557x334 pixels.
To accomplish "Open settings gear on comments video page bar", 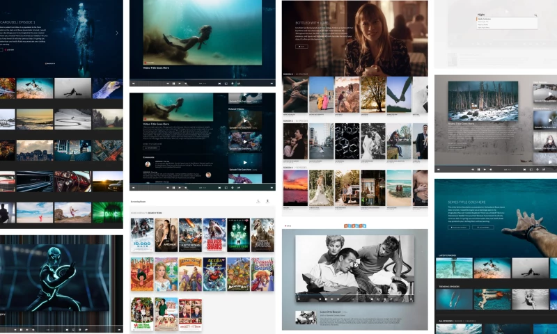I will [233, 187].
